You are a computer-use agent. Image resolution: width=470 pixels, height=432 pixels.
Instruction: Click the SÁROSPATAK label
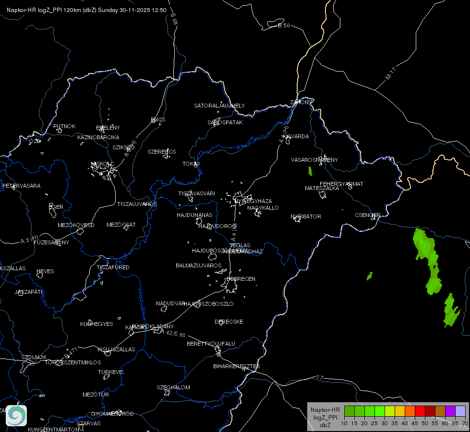point(225,122)
